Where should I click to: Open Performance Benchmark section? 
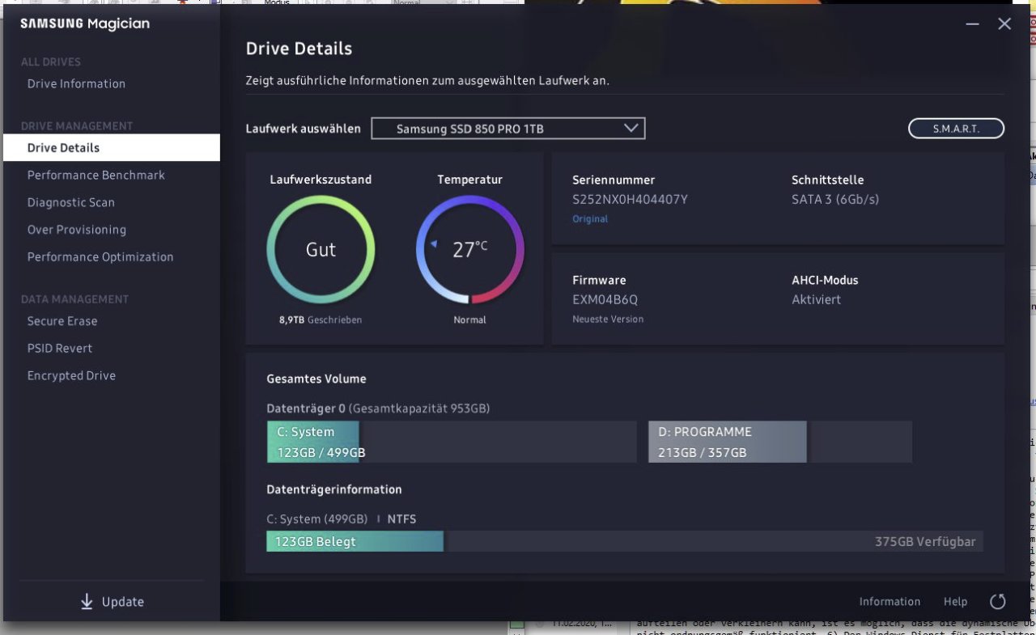96,176
